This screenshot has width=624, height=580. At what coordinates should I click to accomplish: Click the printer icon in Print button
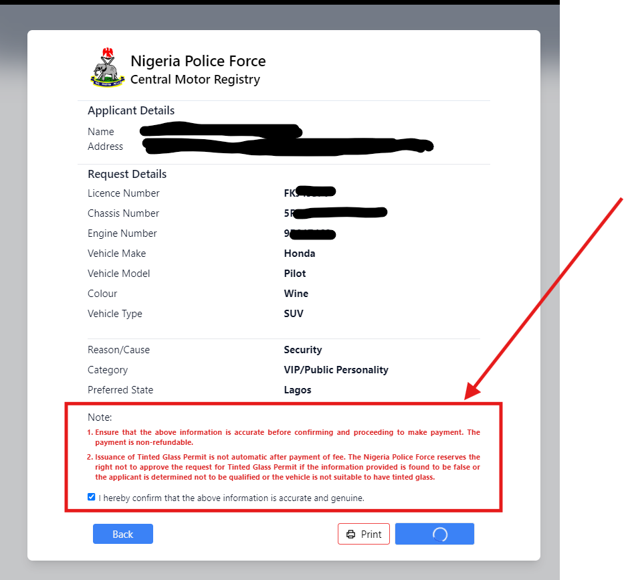(350, 535)
